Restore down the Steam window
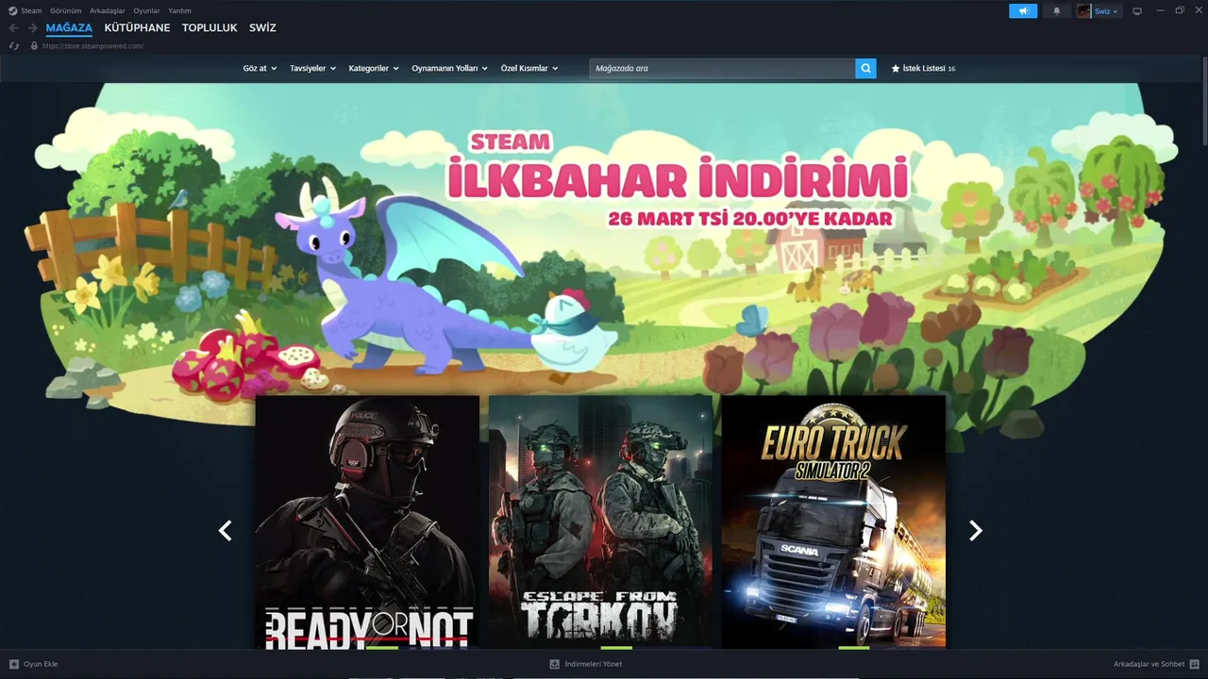 1180,11
